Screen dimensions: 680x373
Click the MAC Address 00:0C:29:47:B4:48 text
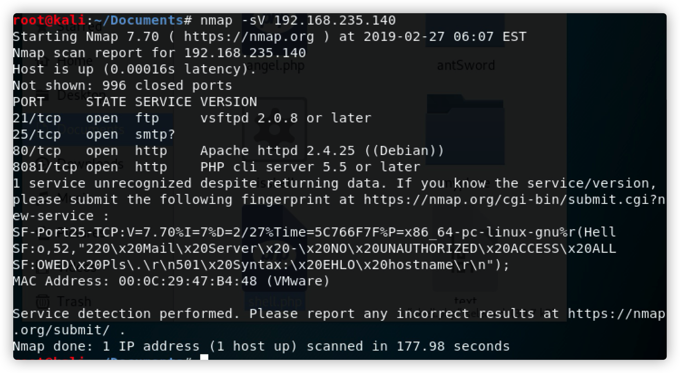171,281
